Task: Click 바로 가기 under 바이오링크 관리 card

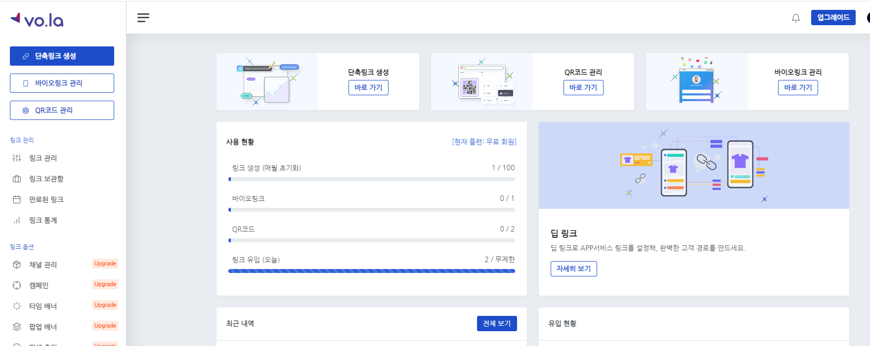Action: pyautogui.click(x=798, y=87)
